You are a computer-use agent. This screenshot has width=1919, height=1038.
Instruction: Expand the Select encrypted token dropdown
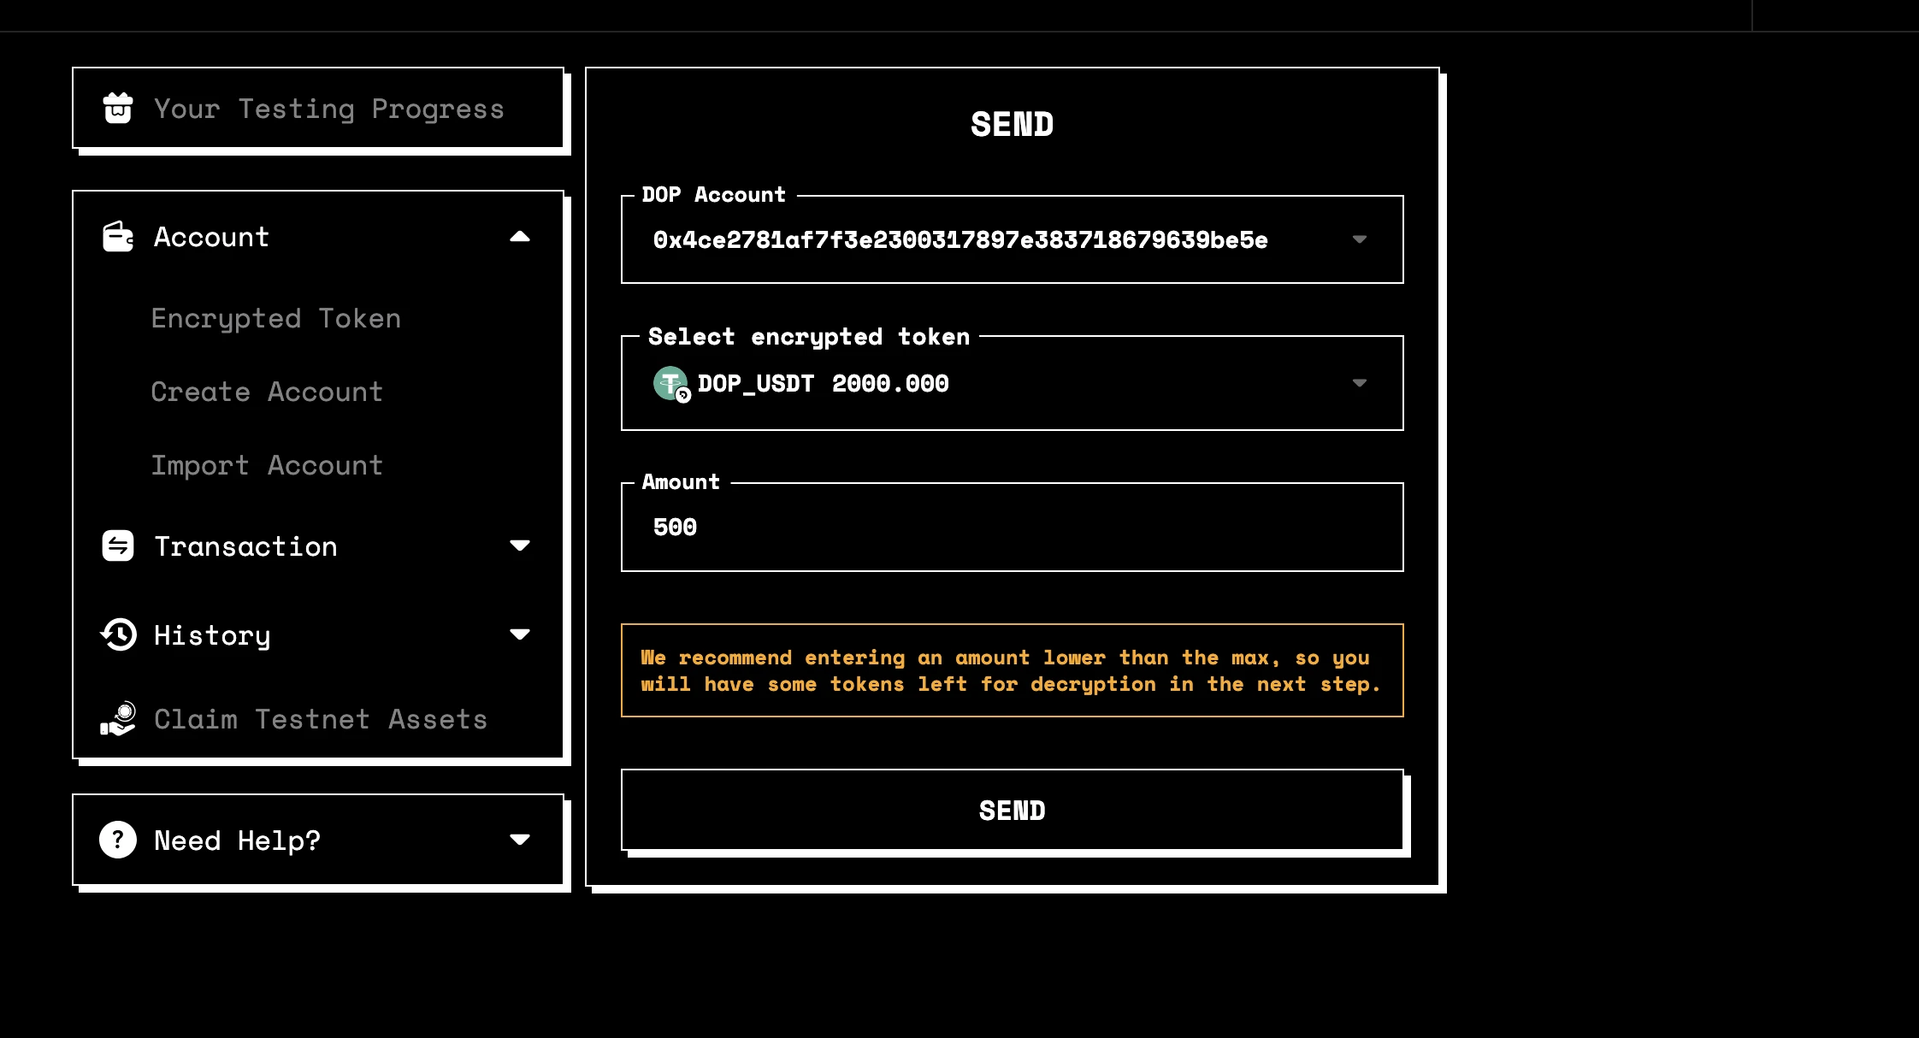click(x=1359, y=384)
